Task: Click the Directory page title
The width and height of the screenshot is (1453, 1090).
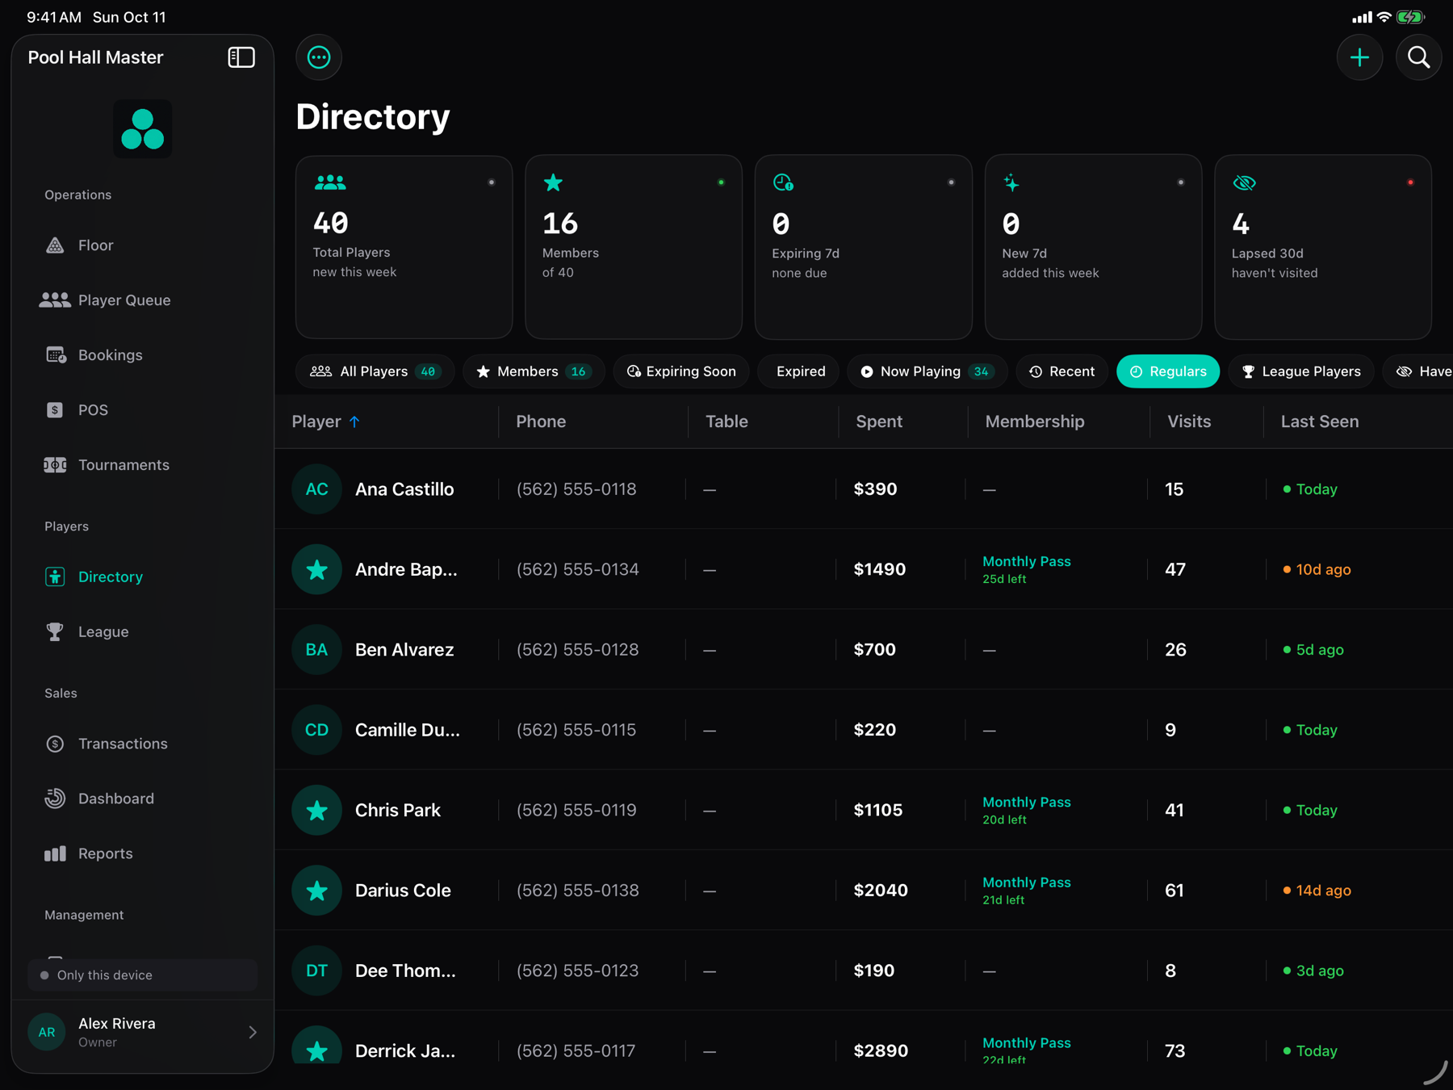Action: click(373, 117)
